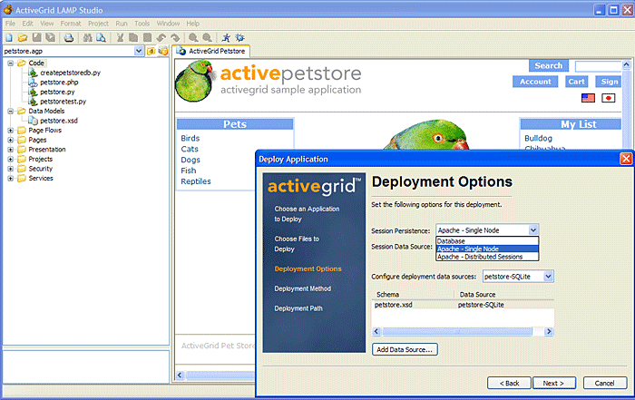Click the Zoom in magnifier icon
The image size is (635, 400).
click(x=193, y=37)
